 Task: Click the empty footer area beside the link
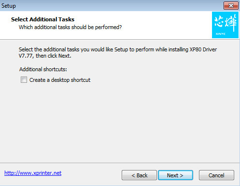pyautogui.click(x=92, y=174)
